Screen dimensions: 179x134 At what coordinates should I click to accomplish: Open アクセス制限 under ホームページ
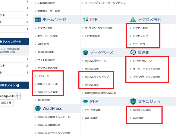pyautogui.click(x=45, y=28)
